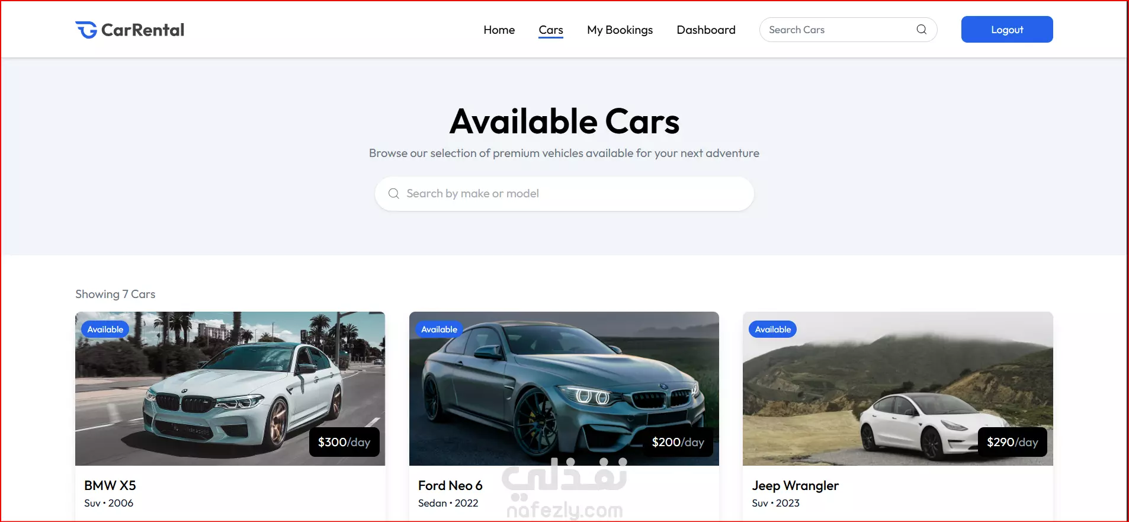Click the 'Showing 7 Cars' text
Viewport: 1129px width, 522px height.
[115, 294]
